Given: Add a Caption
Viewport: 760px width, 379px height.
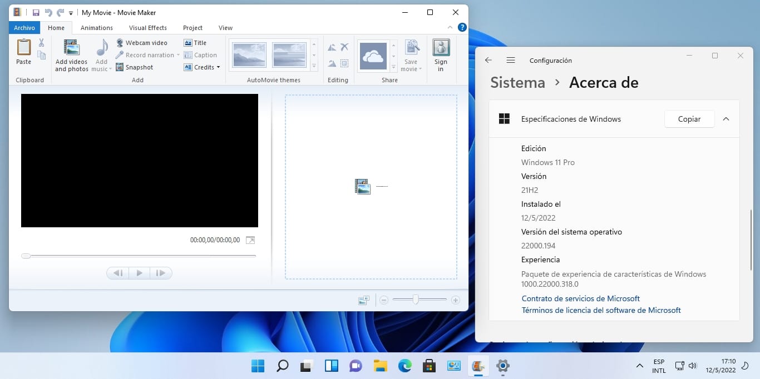Looking at the screenshot, I should click(x=200, y=55).
